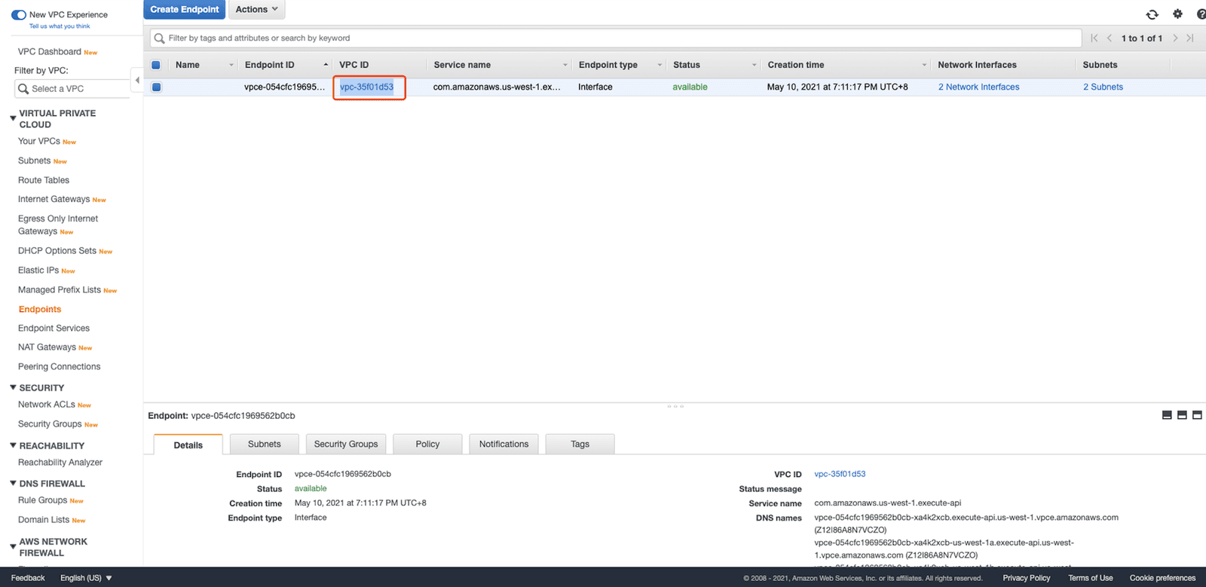
Task: Open the Security Groups tab
Action: [346, 444]
